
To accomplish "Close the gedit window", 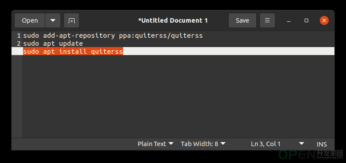I will pos(324,20).
